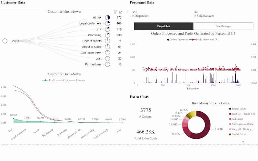Click the 12.46K donut label
Viewport: 258px width, 161px height.
coord(184,110)
